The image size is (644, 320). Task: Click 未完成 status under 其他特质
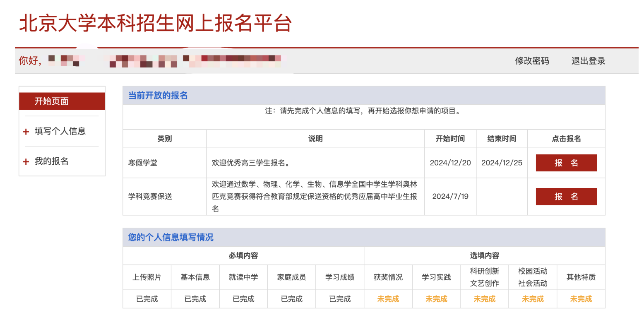[581, 299]
